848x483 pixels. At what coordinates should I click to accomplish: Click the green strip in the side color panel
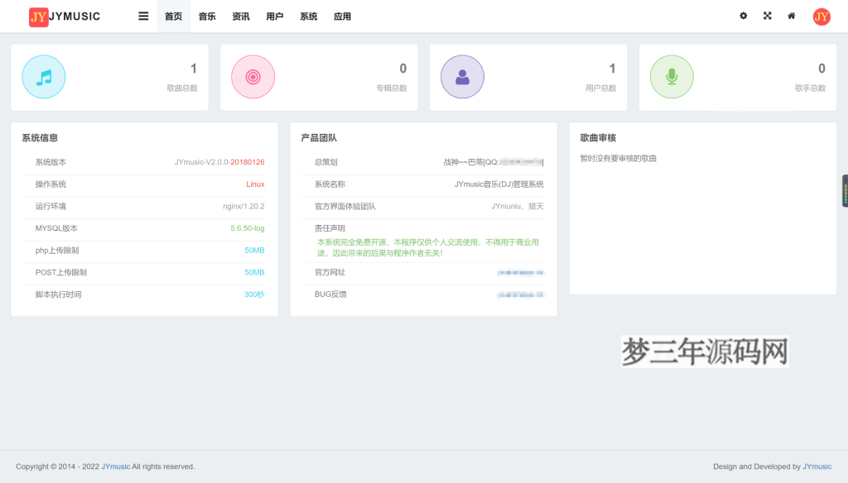[845, 198]
